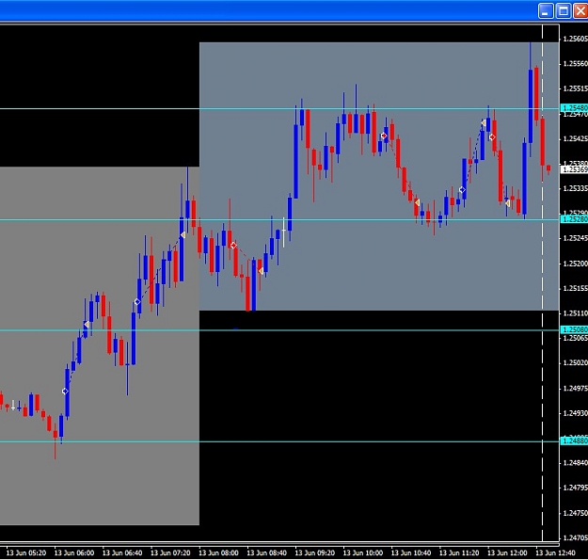
Task: Click the 1.25155 price scale label
Action: [575, 288]
